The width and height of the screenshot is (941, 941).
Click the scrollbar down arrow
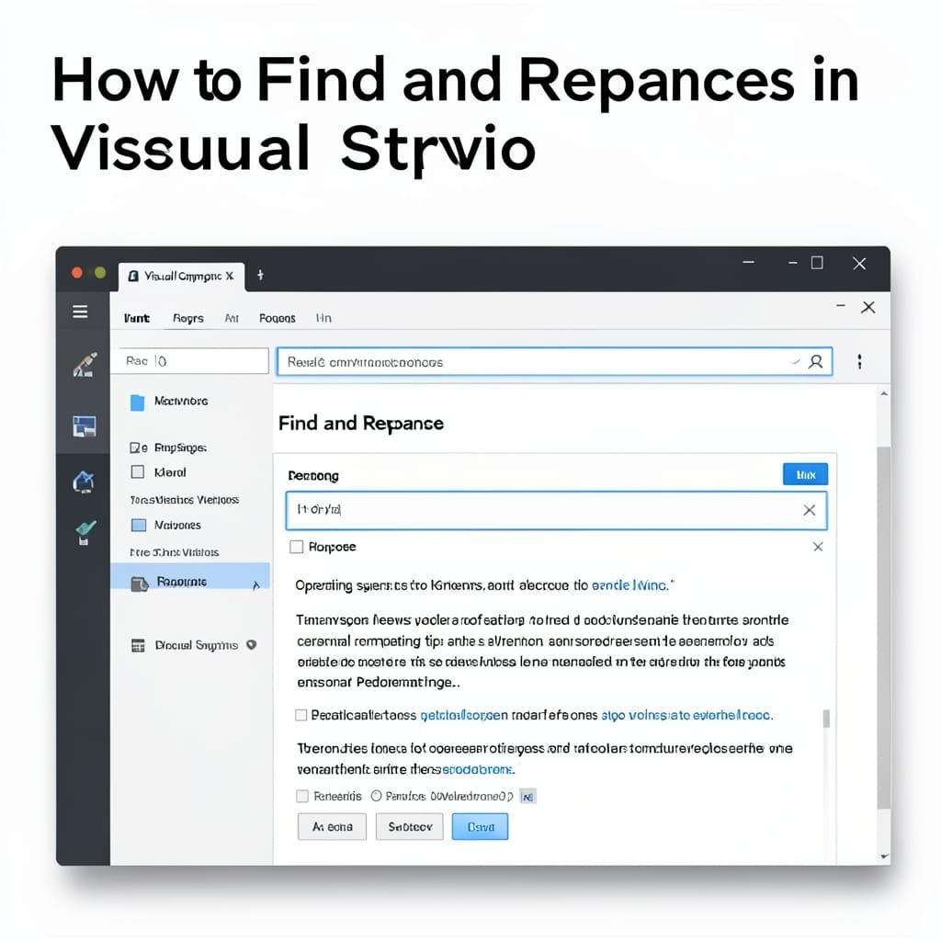pyautogui.click(x=884, y=856)
